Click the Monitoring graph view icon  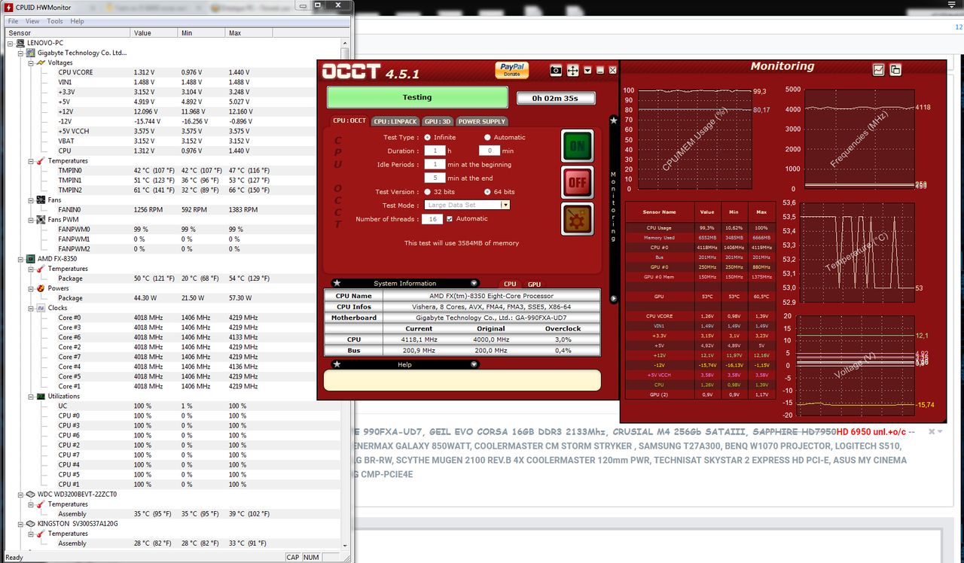879,70
